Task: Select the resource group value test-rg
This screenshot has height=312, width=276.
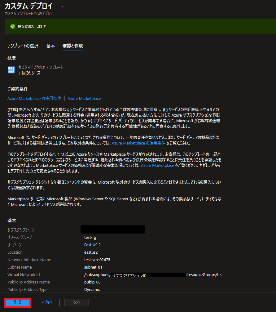Action: tap(90, 237)
